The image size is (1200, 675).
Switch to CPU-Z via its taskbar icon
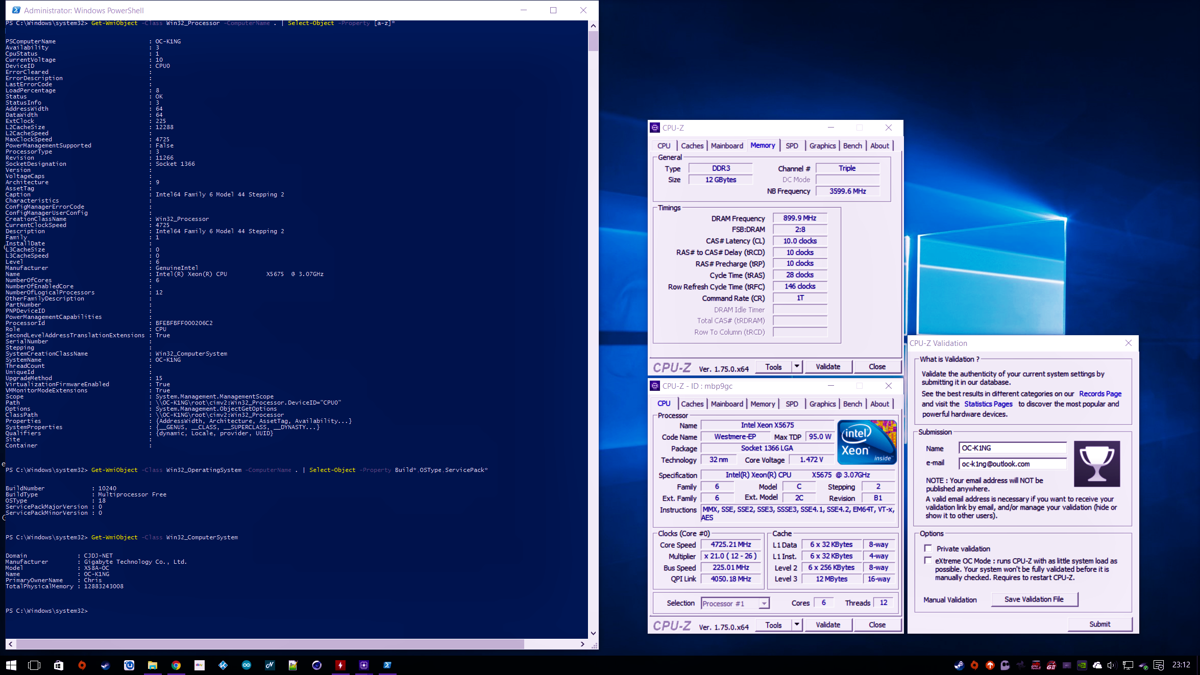[x=364, y=665]
